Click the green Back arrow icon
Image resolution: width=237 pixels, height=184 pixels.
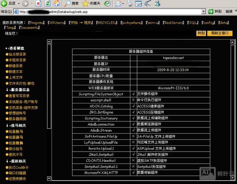[x=4, y=3]
